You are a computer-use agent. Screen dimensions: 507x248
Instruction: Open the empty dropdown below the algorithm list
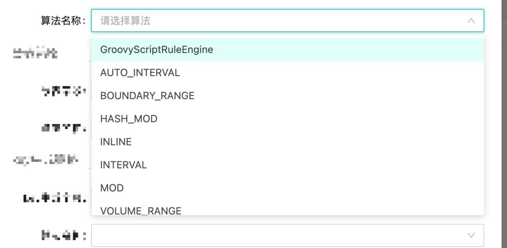click(x=282, y=235)
